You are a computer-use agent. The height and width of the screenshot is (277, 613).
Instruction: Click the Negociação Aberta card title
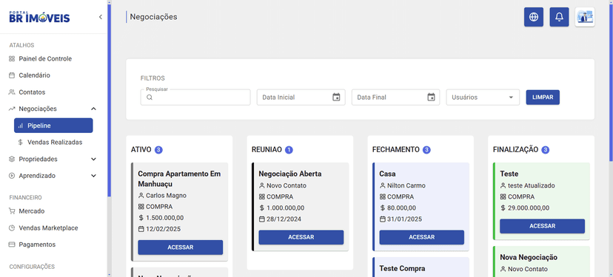pos(290,174)
